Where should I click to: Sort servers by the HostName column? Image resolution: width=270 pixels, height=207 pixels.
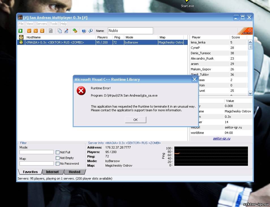(60, 37)
